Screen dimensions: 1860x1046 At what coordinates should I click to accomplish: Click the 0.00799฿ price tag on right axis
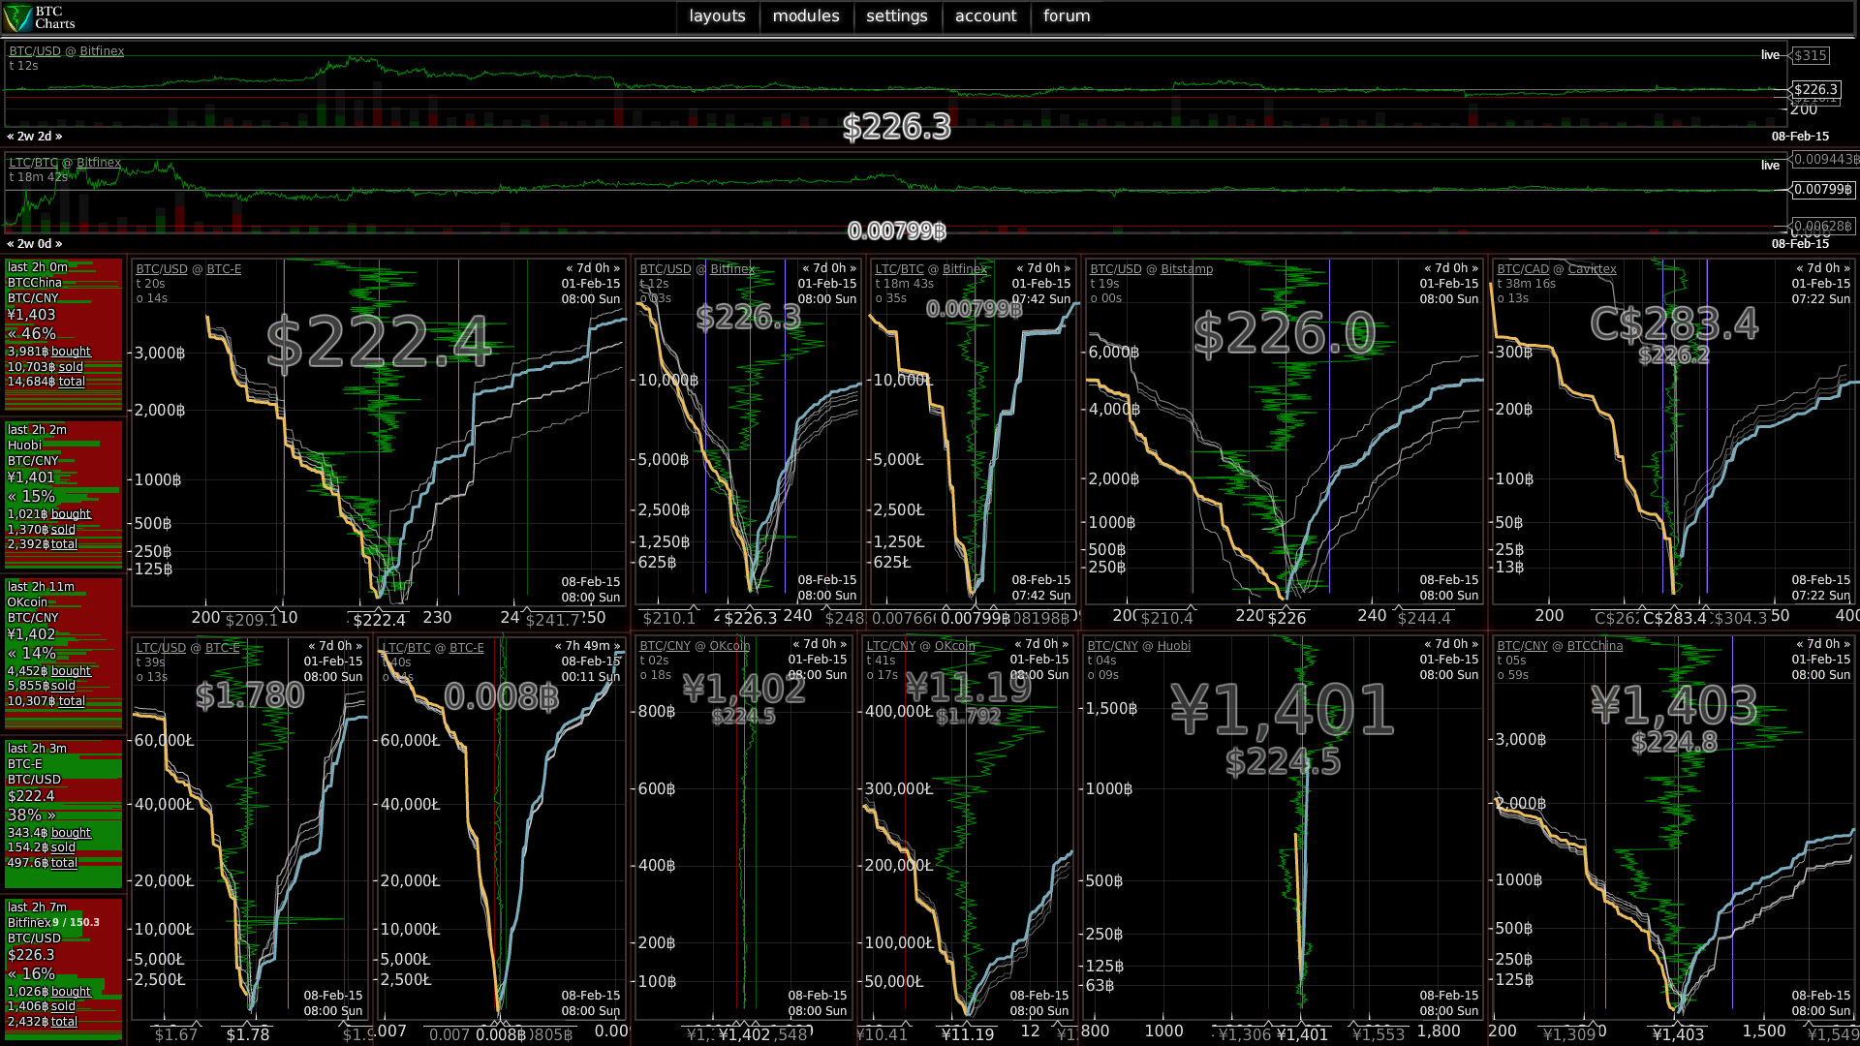1822,189
